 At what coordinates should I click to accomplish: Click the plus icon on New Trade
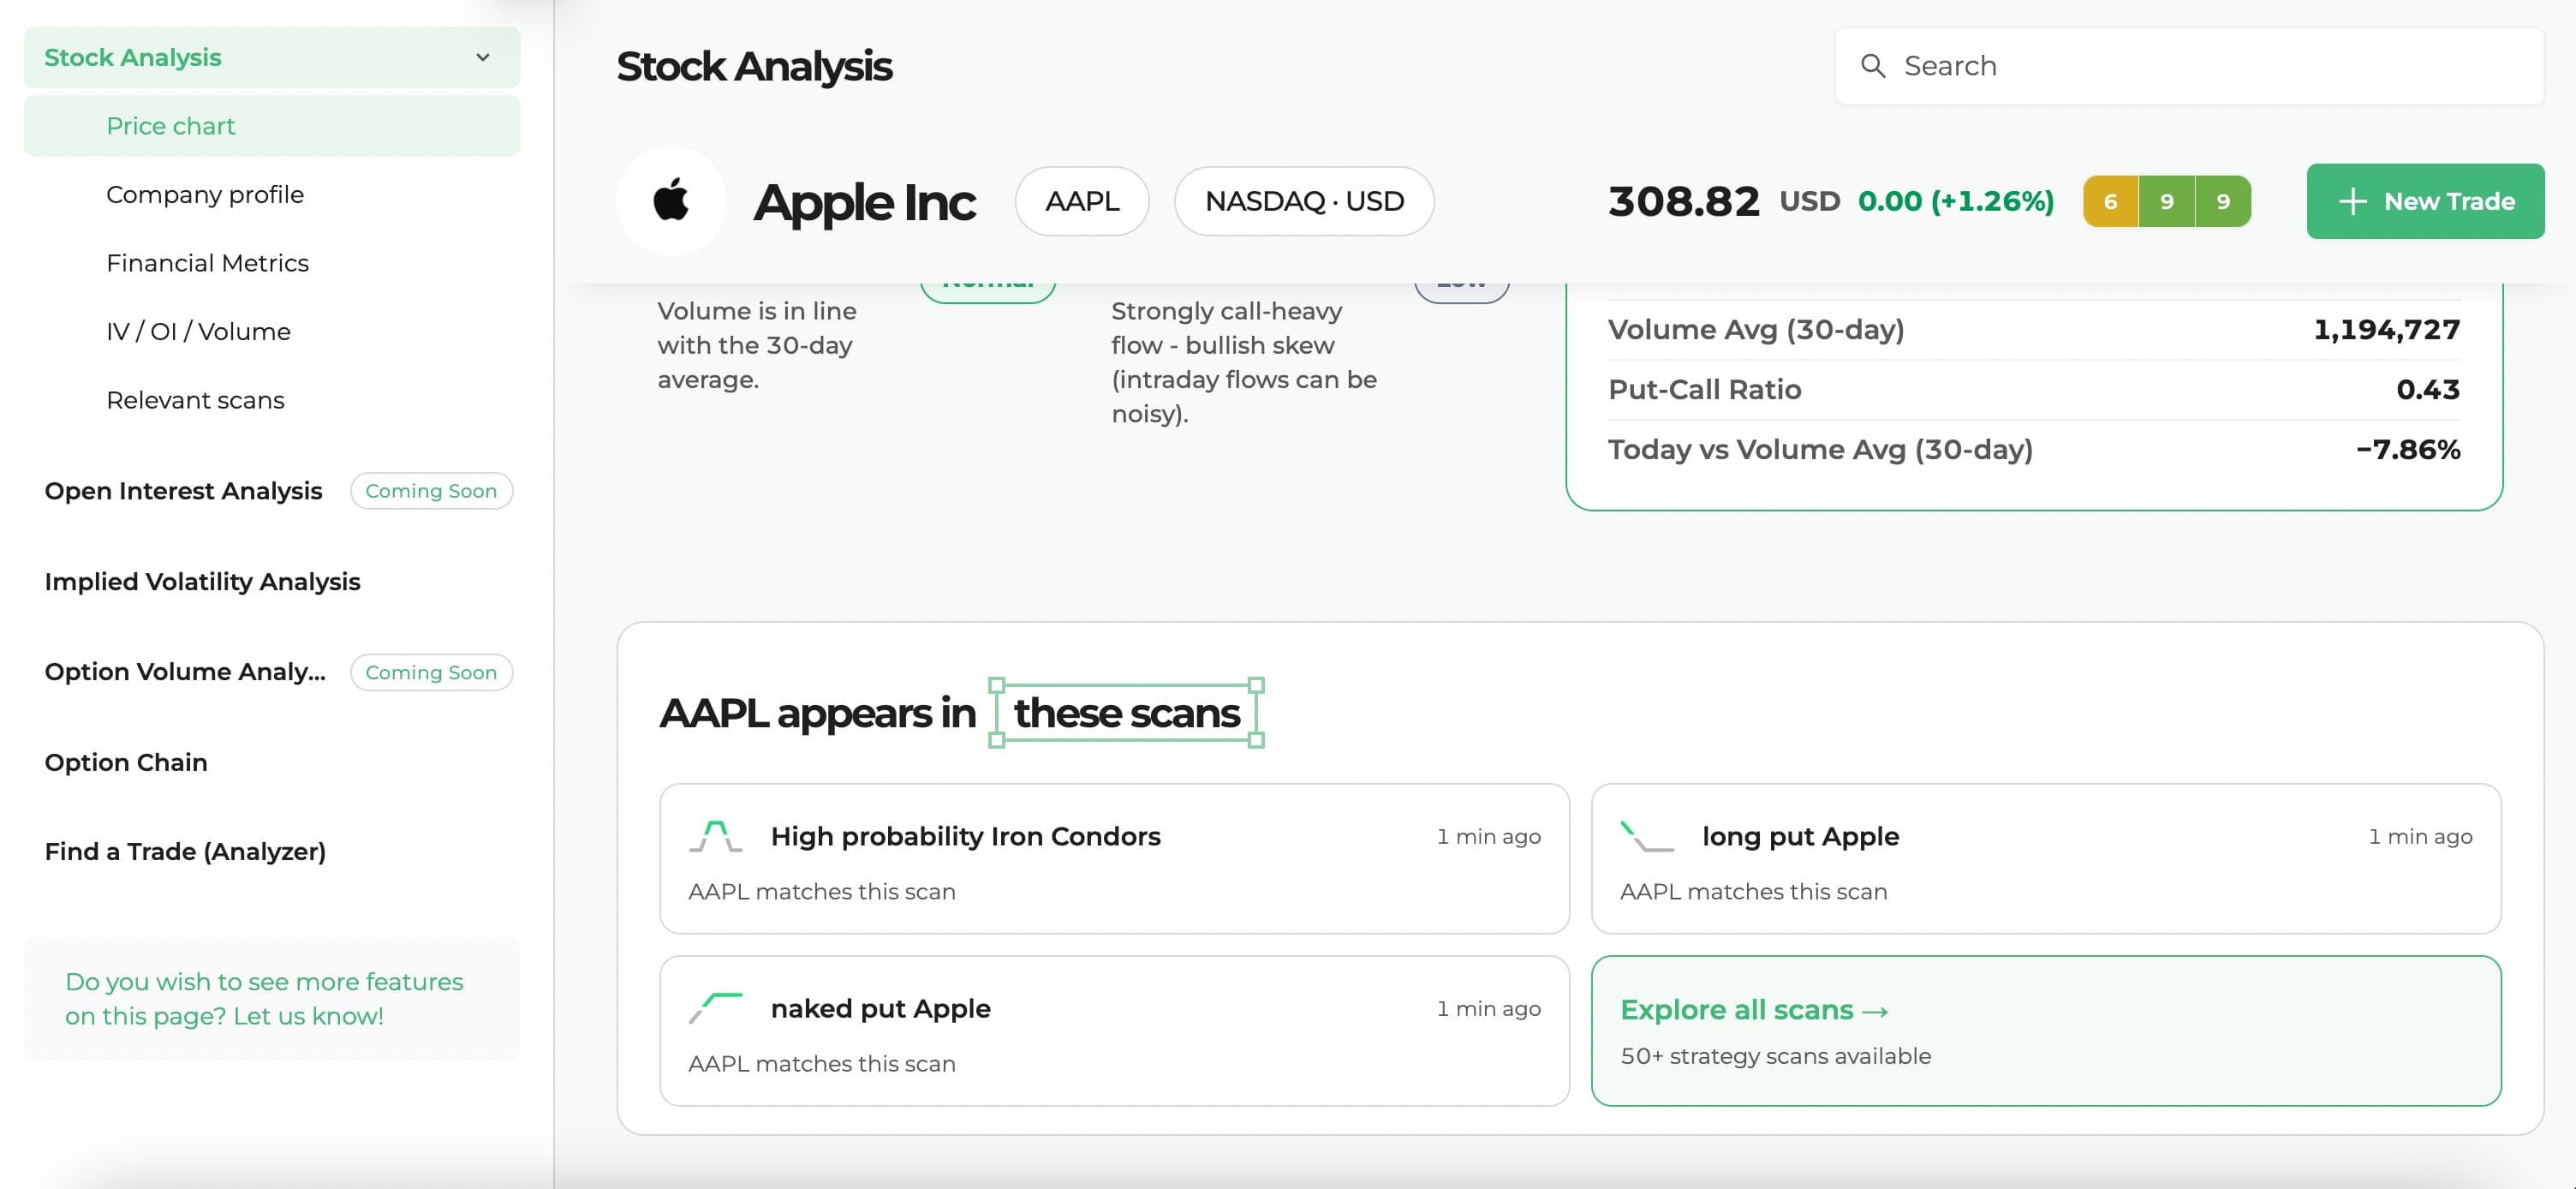coord(2353,201)
